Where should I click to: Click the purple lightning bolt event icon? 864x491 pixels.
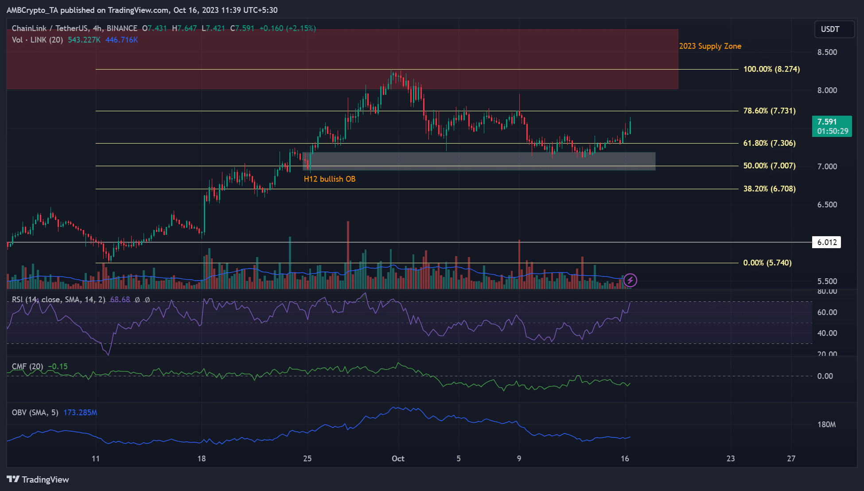pyautogui.click(x=630, y=280)
